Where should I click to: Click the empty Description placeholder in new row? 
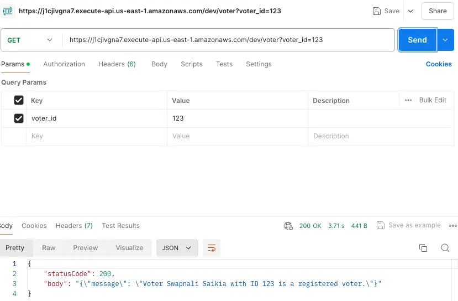(381, 136)
